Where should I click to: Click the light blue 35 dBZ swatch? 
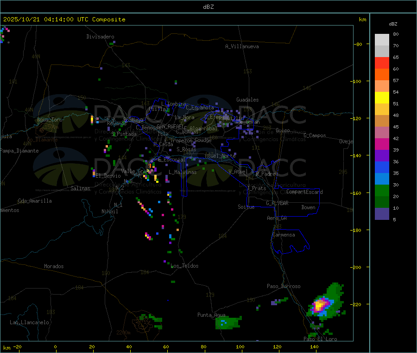pos(382,179)
